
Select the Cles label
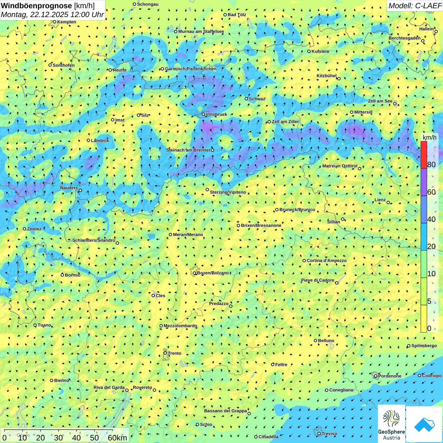click(x=160, y=296)
